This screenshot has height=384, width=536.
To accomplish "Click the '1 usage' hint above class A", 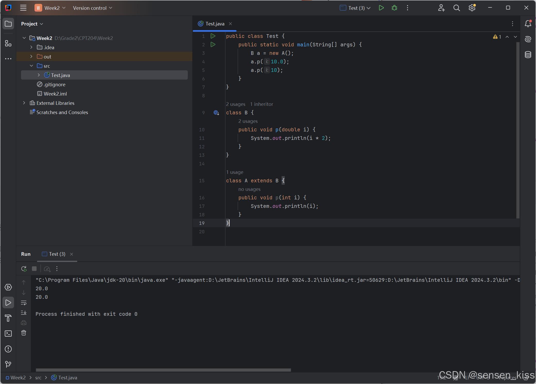I will [235, 172].
